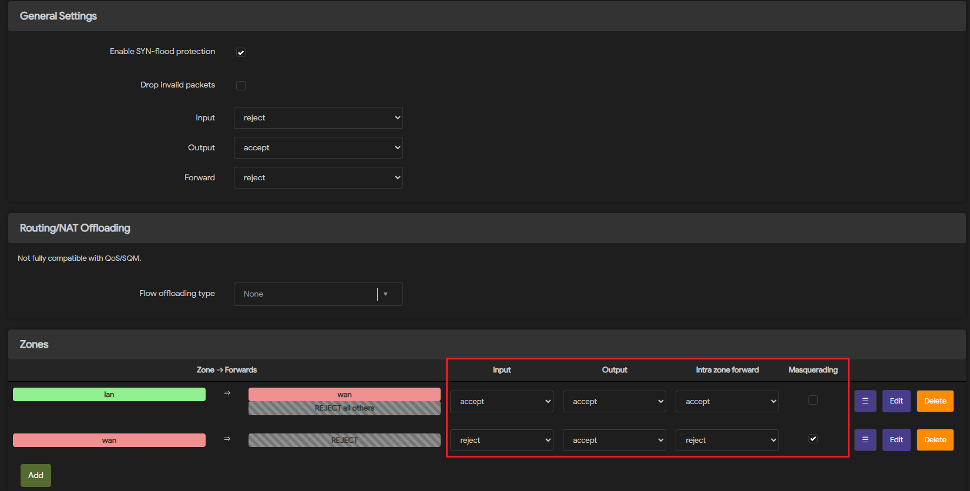Image resolution: width=970 pixels, height=491 pixels.
Task: Add a new firewall zone
Action: (36, 475)
